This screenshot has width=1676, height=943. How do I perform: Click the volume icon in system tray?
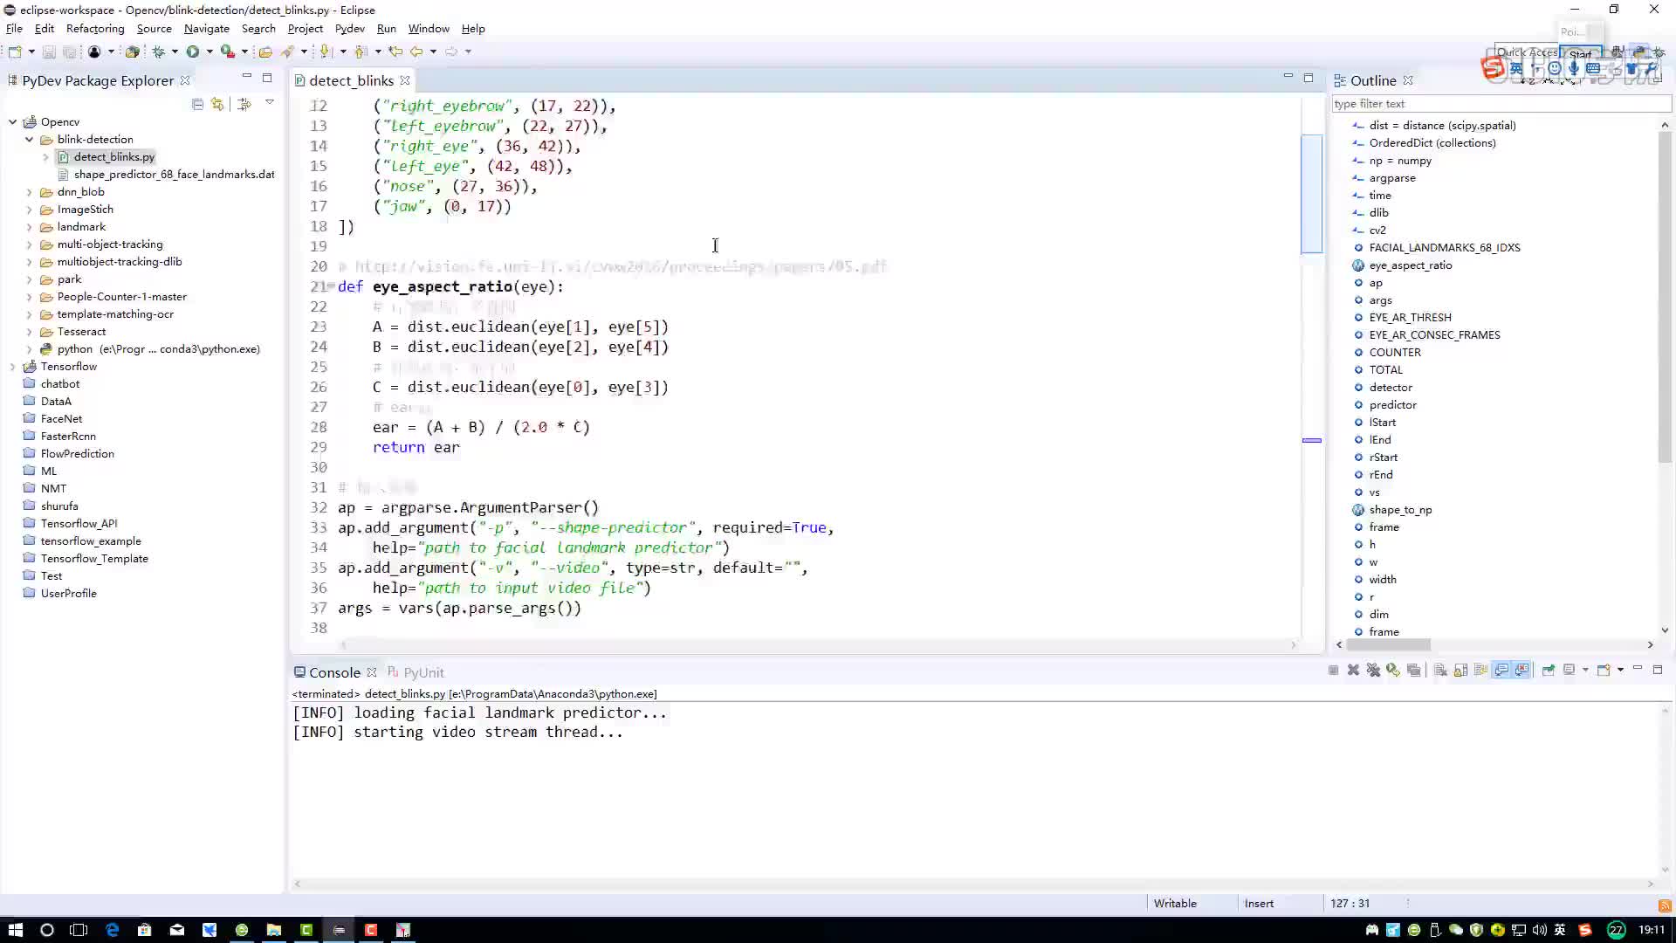pos(1540,930)
